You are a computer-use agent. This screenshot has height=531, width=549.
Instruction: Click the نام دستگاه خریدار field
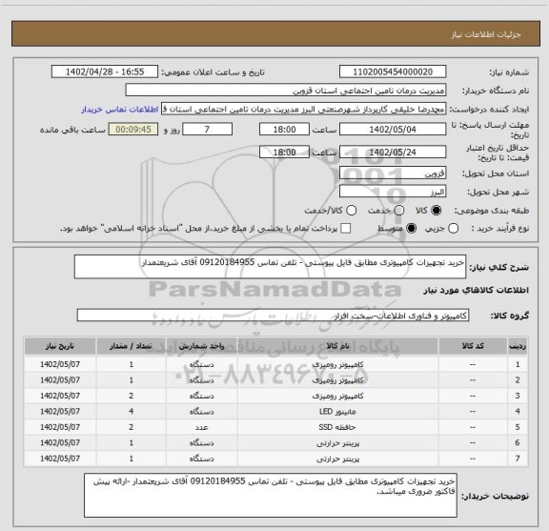[286, 91]
